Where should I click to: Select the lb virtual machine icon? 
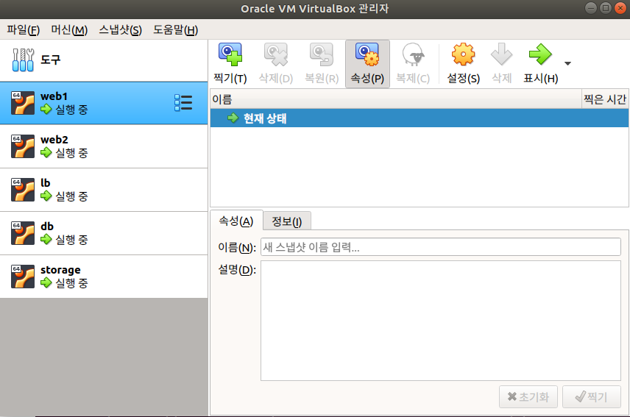(x=23, y=190)
